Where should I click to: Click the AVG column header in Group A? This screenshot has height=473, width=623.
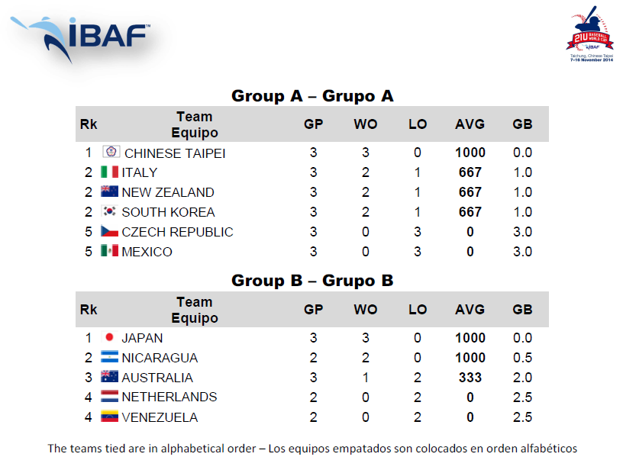pyautogui.click(x=470, y=124)
